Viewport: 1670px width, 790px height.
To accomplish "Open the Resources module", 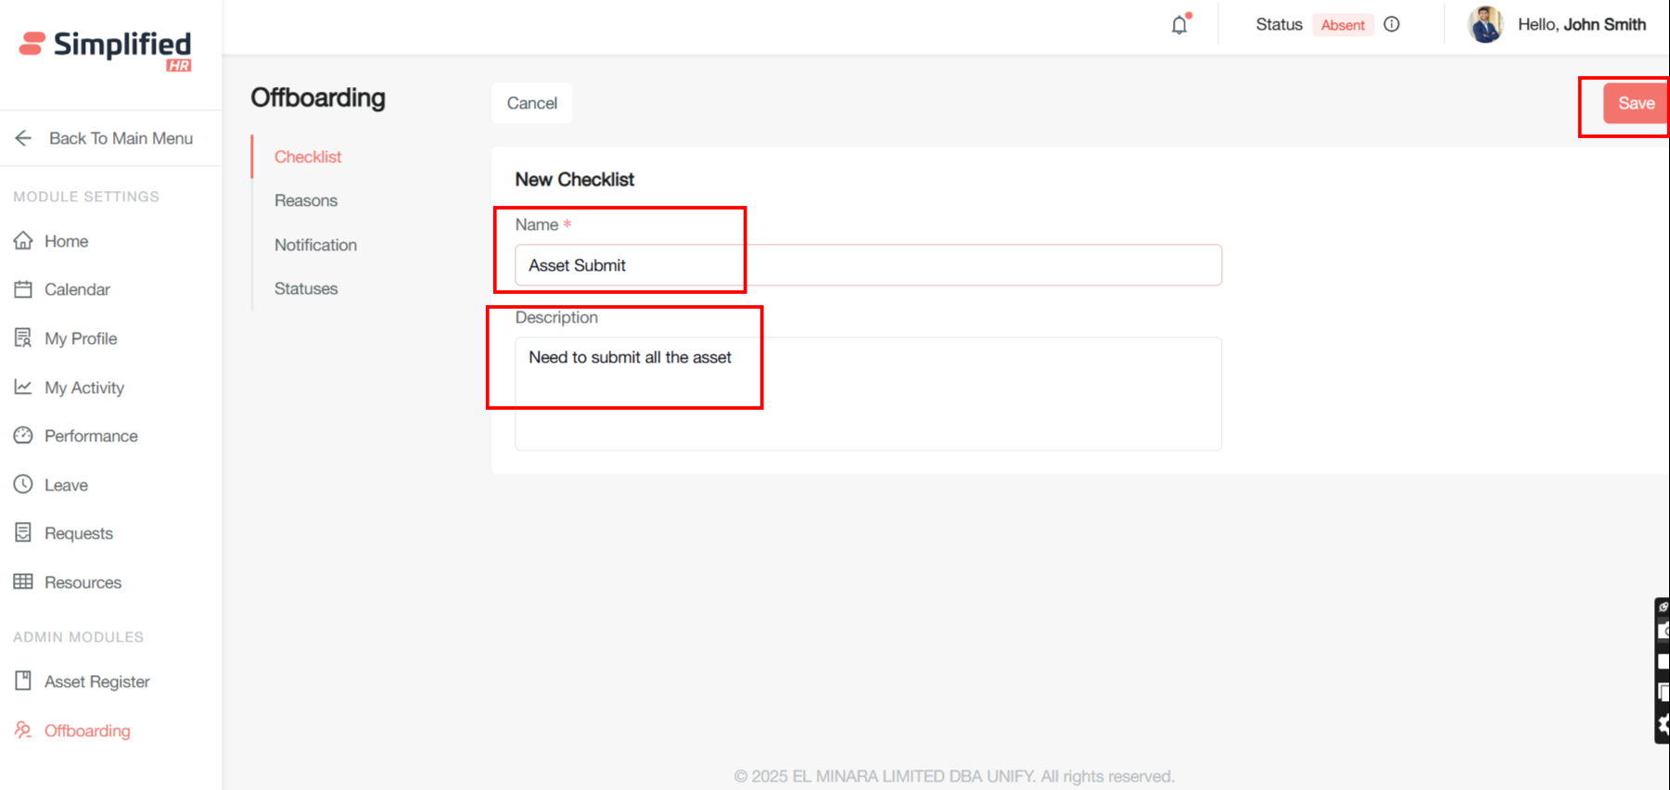I will (83, 582).
